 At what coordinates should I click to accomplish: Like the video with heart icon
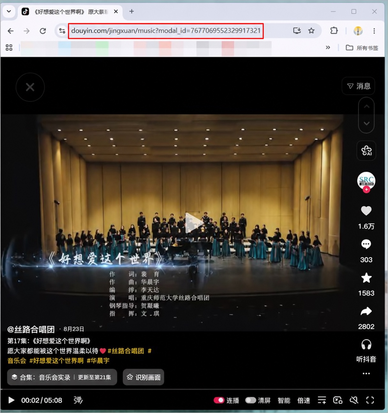tap(366, 211)
